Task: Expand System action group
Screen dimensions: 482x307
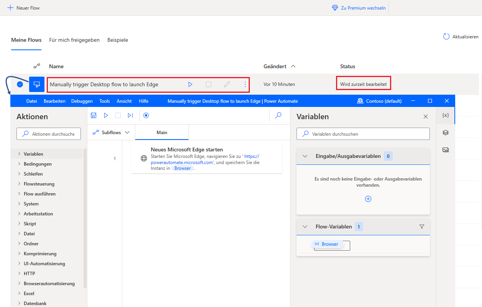Action: tap(47, 204)
